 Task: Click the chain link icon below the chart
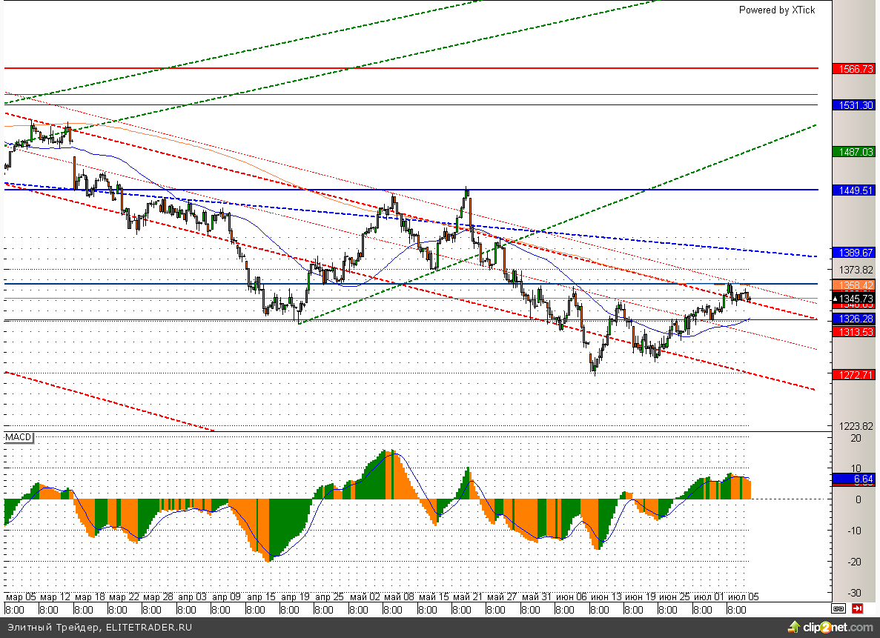click(x=838, y=608)
